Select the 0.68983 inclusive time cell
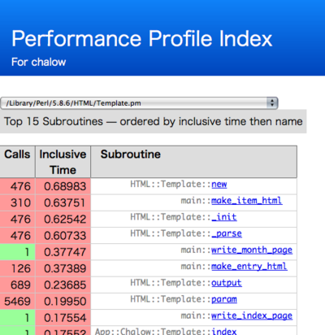Viewport: 325px width, 335px height. [x=63, y=186]
